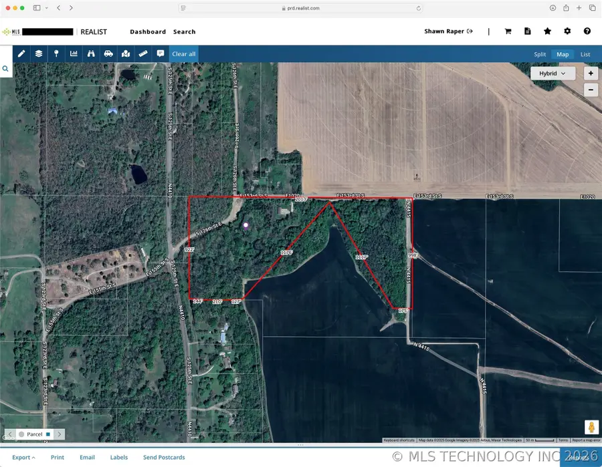
Task: Click the car drive-time icon
Action: [x=108, y=54]
